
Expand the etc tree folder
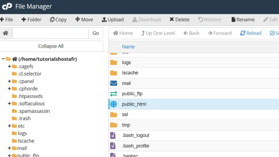point(10,126)
